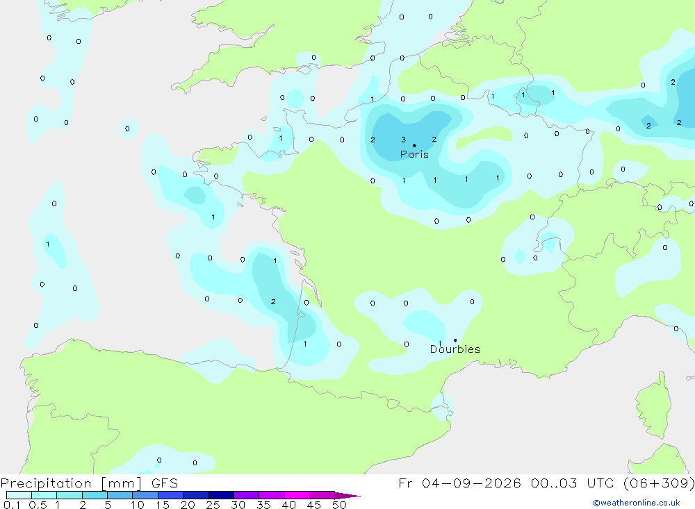Click the "25" legend scale label

tap(213, 505)
